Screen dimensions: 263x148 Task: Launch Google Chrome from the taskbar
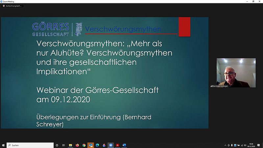[84, 145]
